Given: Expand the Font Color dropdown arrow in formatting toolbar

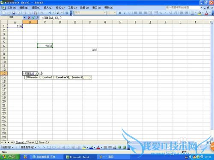Looking at the screenshot, I should click(x=210, y=13).
